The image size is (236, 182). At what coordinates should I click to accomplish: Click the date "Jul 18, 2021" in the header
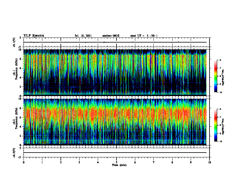tap(83, 36)
